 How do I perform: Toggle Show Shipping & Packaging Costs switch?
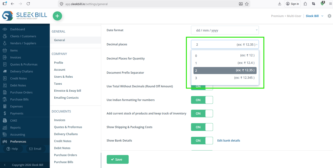202,127
